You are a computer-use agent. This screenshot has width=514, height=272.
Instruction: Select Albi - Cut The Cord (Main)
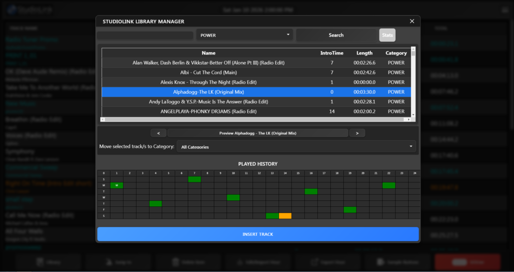pyautogui.click(x=256, y=72)
